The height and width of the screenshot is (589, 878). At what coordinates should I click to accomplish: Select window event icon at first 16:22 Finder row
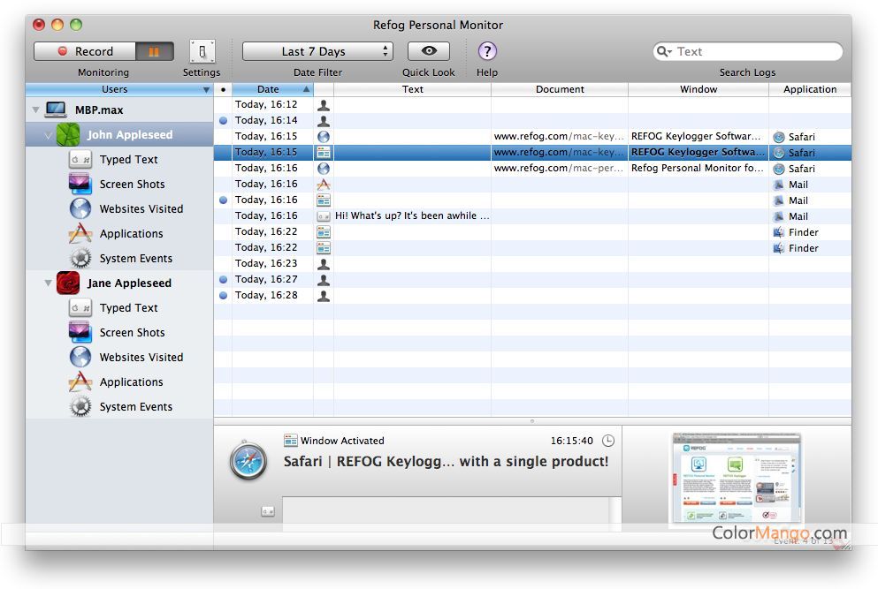(x=323, y=231)
